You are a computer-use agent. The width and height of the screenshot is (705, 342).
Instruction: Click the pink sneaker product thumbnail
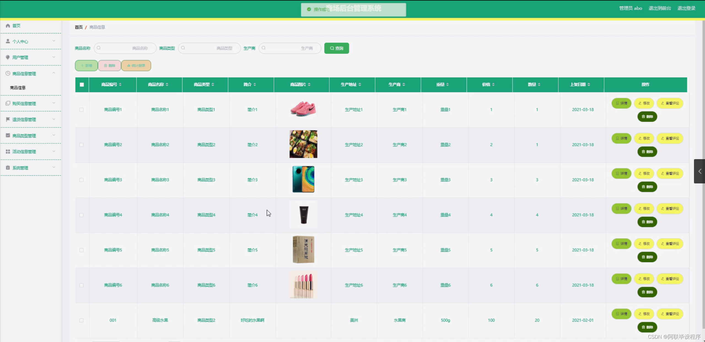[303, 109]
